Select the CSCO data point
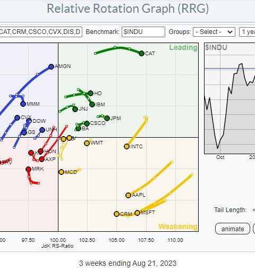 click(87, 123)
